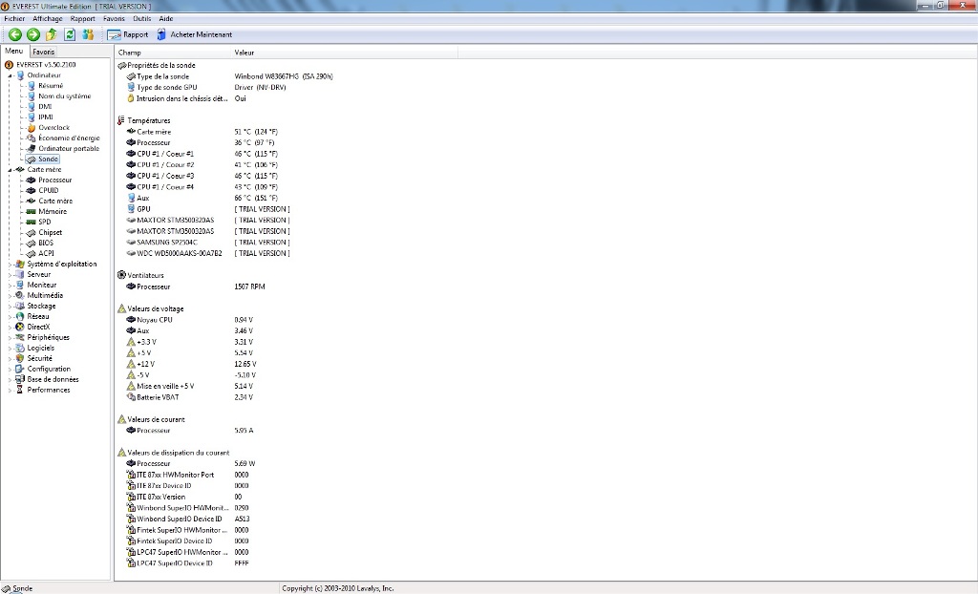Click the green Back arrow icon
Image resolution: width=978 pixels, height=594 pixels.
[15, 34]
